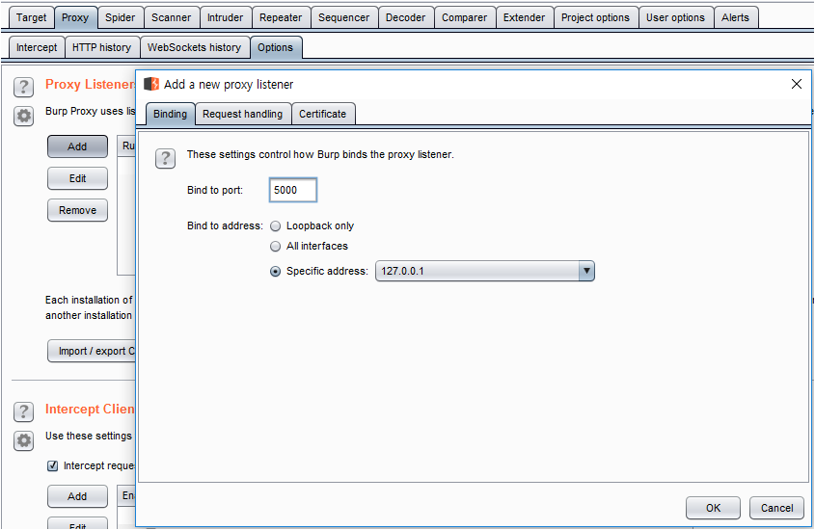This screenshot has height=530, width=815.
Task: Open the Project options tab
Action: [595, 17]
